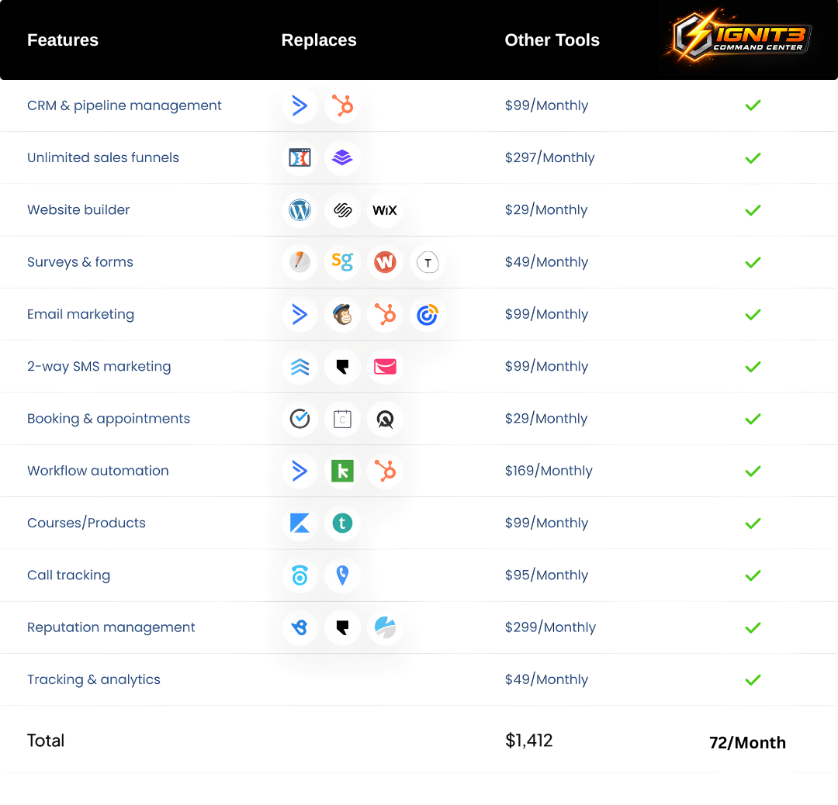Click the green checkmark for Tracking & analytics
This screenshot has height=805, width=838.
(x=753, y=680)
